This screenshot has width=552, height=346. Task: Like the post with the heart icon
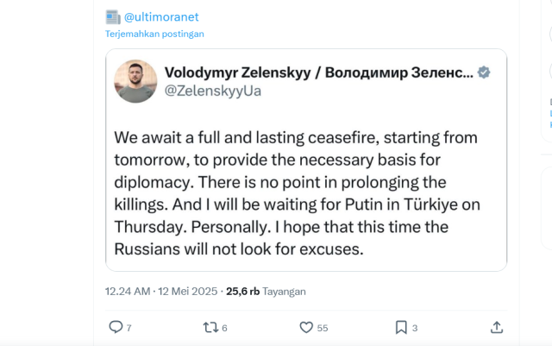pyautogui.click(x=305, y=327)
